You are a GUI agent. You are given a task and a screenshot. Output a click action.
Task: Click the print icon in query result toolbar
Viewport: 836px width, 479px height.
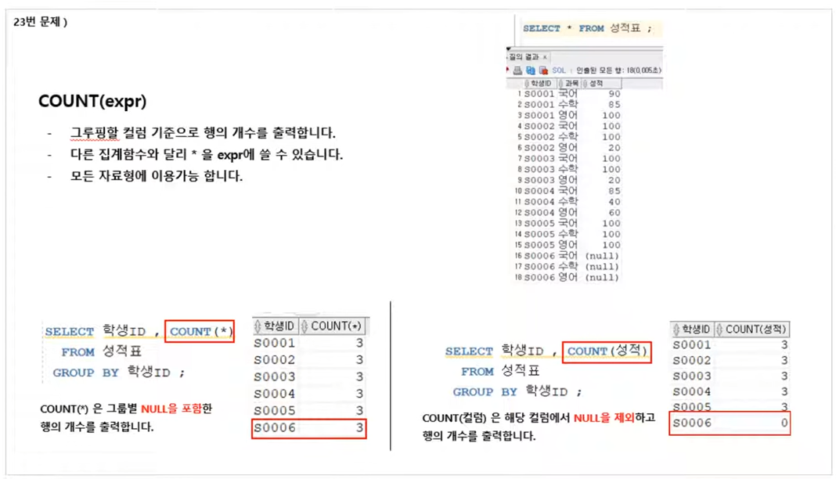pos(517,70)
